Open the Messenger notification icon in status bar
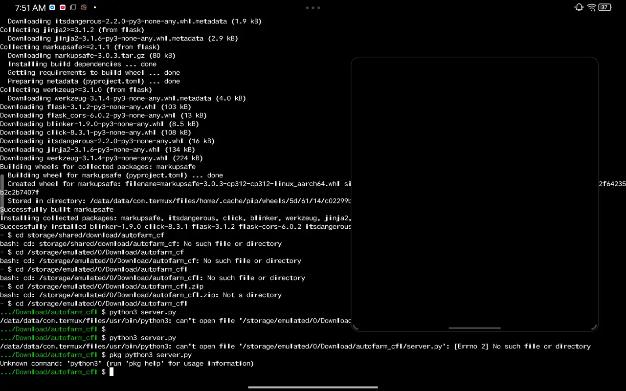This screenshot has width=626, height=391. click(x=52, y=7)
